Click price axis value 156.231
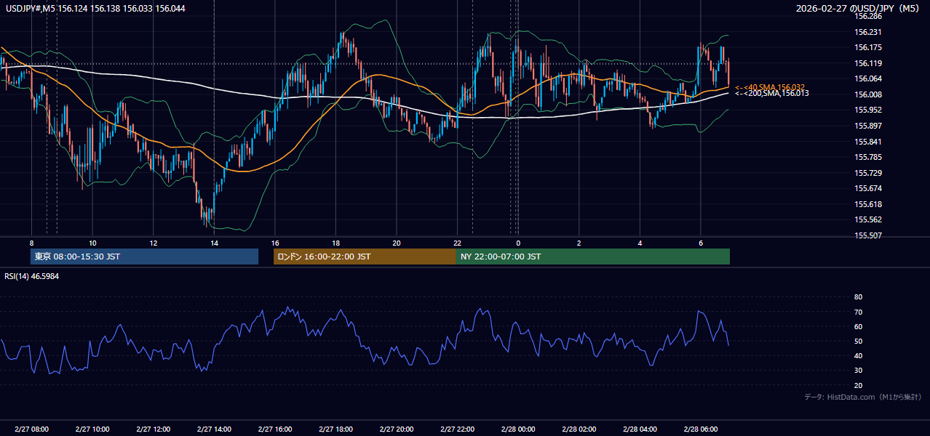 click(x=868, y=32)
